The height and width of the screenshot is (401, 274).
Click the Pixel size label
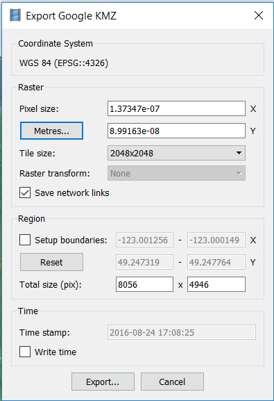pos(39,109)
